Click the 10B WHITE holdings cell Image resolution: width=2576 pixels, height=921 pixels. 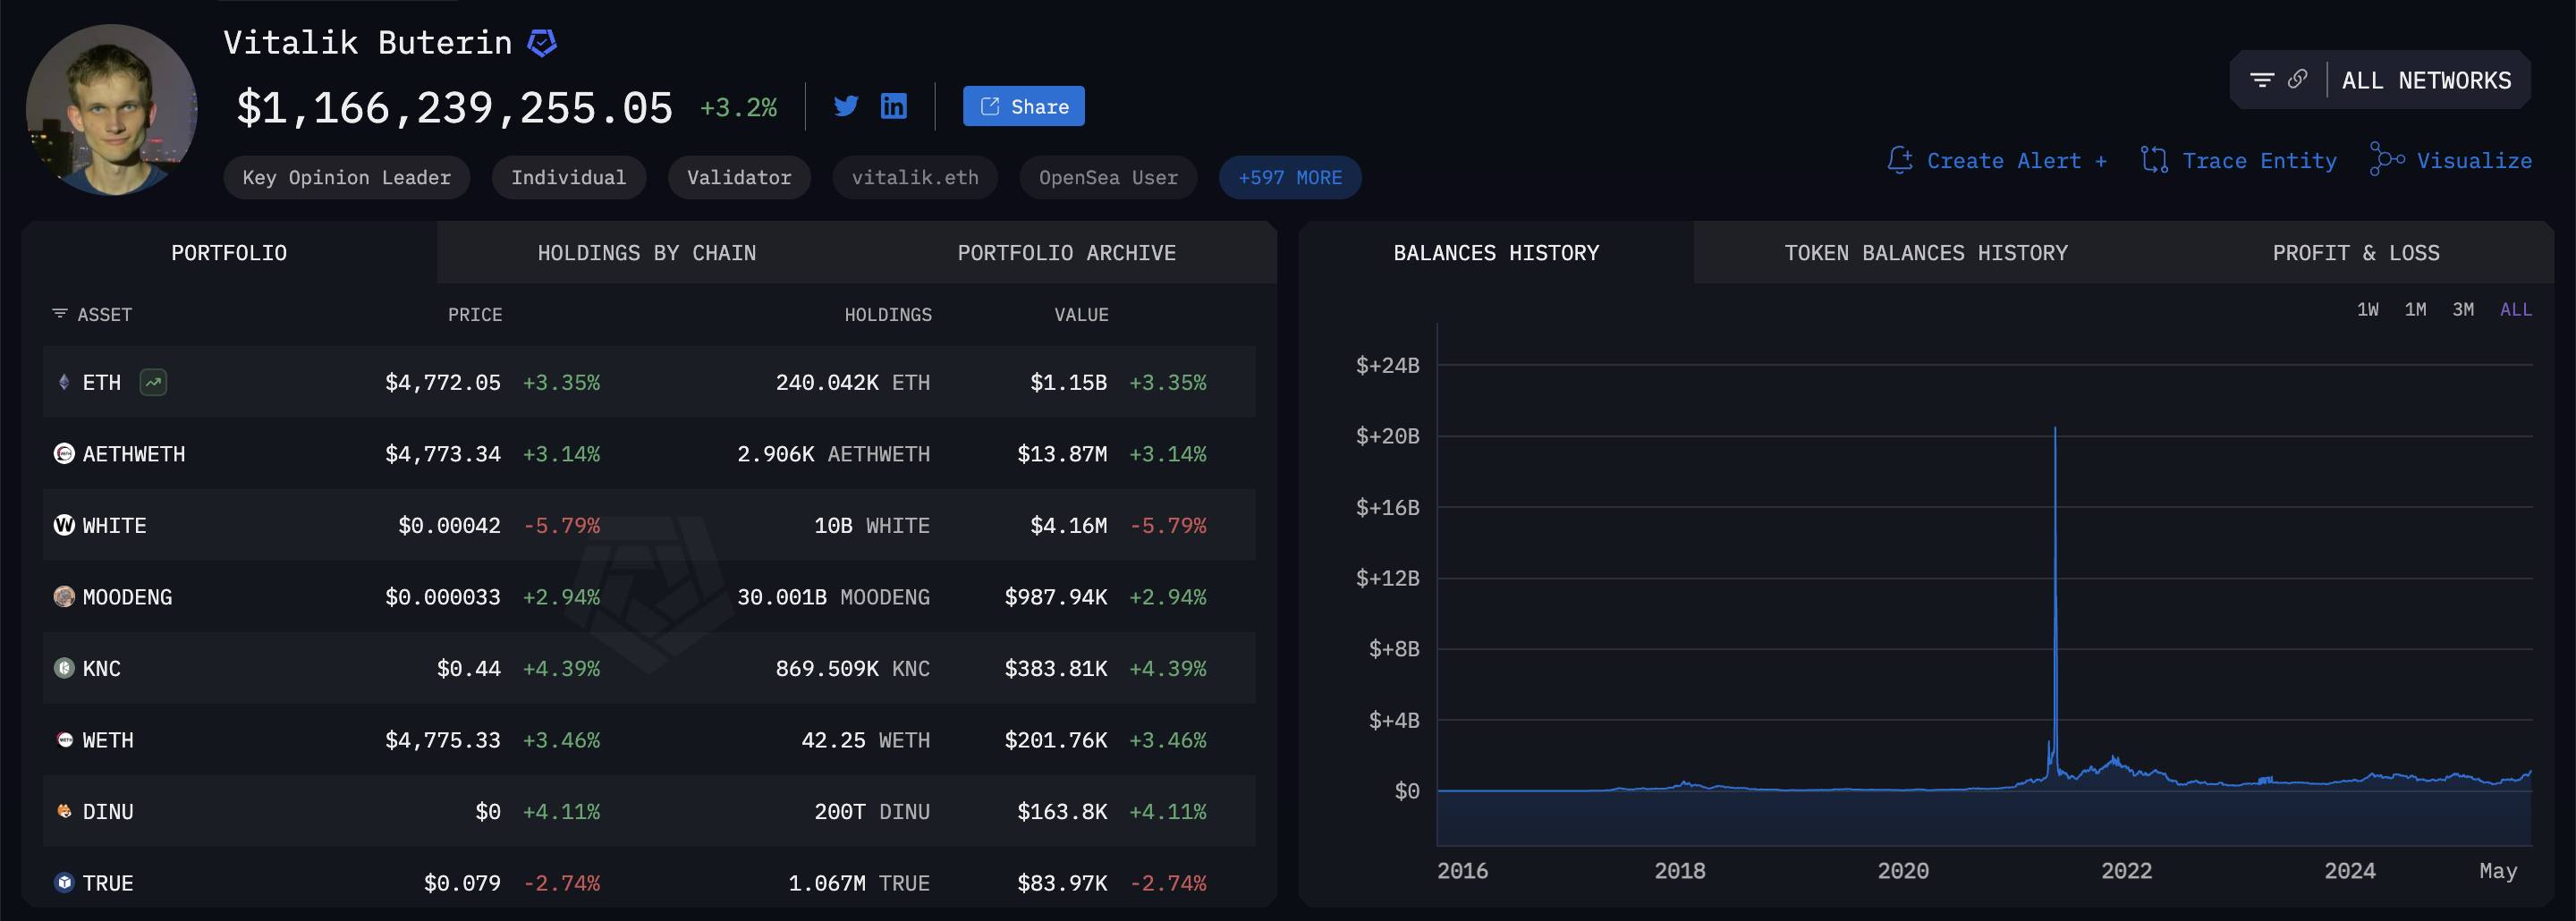click(872, 526)
